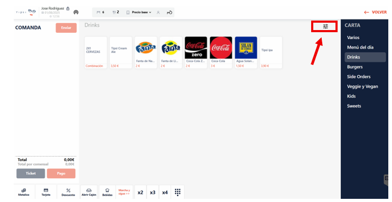392x202 pixels.
Task: Add Coca-Cola Zero product
Action: click(196, 52)
